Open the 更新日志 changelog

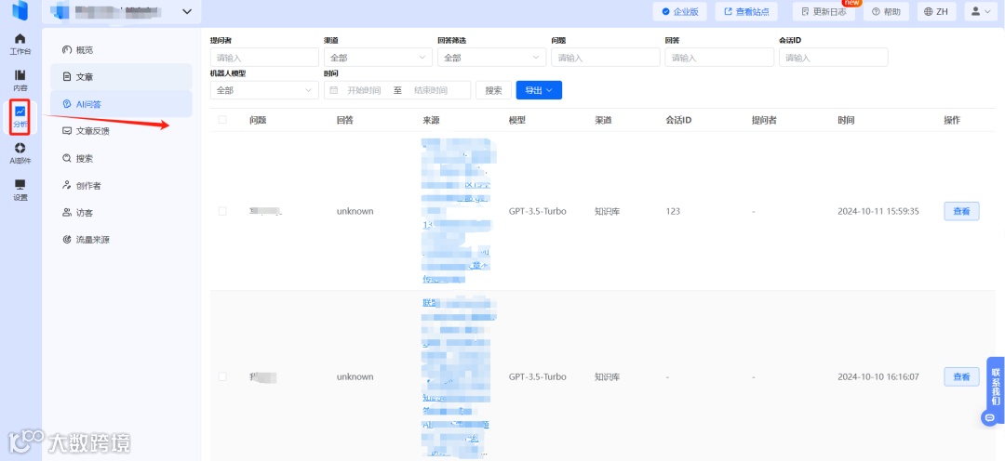(x=824, y=11)
